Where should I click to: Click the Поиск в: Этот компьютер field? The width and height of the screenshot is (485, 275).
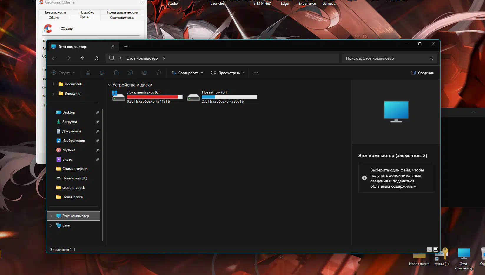389,58
